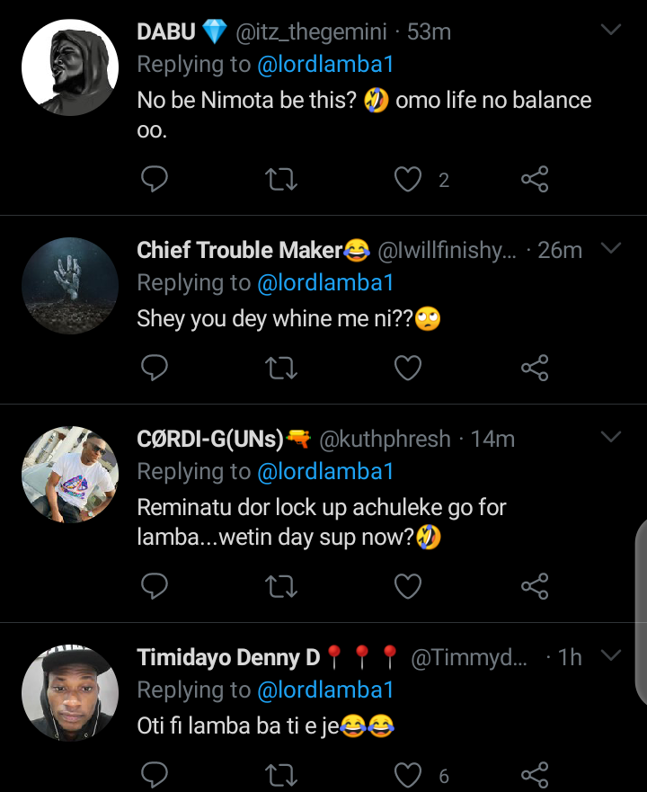Reply to DABU's tweet
The width and height of the screenshot is (647, 792).
tap(155, 180)
